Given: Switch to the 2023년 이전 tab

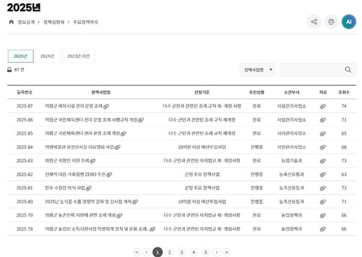Looking at the screenshot, I should (x=78, y=56).
